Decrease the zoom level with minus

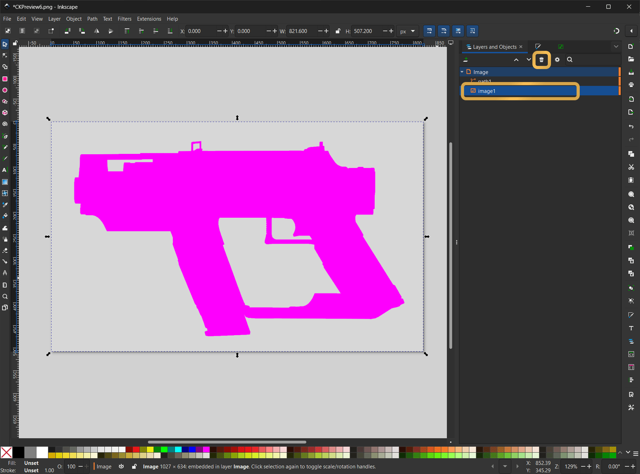pyautogui.click(x=583, y=466)
